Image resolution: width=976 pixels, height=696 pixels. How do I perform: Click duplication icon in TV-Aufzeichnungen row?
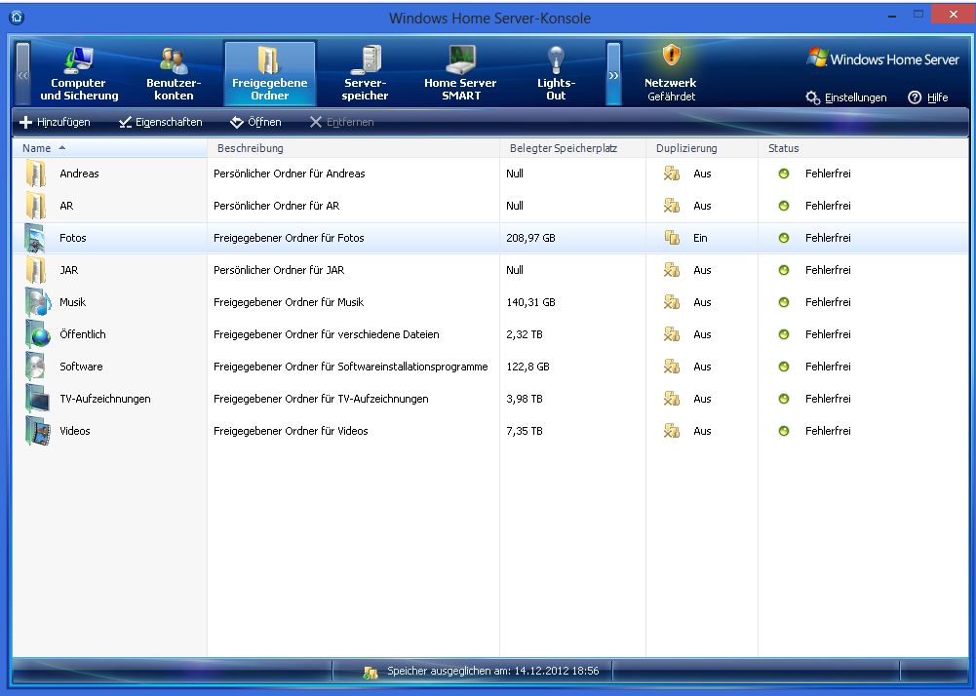[672, 399]
